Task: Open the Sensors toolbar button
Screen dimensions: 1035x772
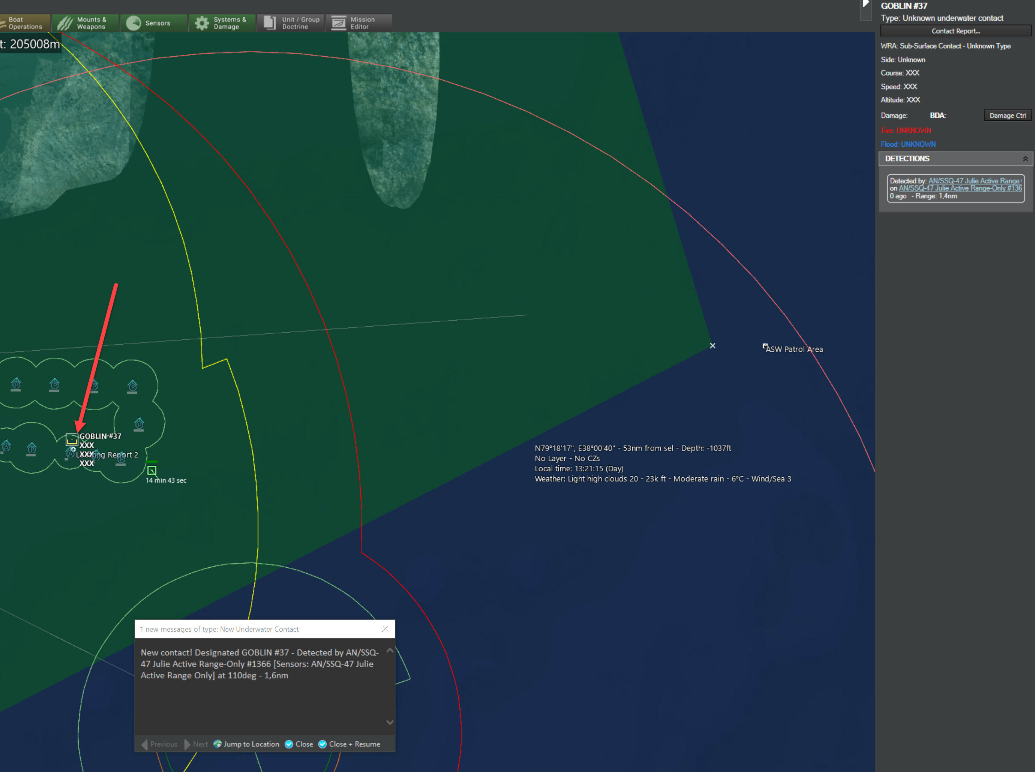Action: click(154, 23)
